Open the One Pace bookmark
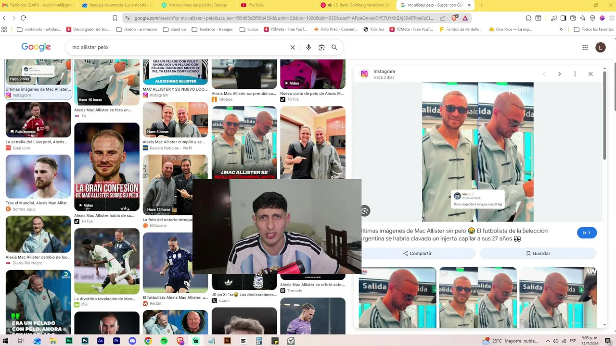Screen dimensions: 616x346 [x=510, y=29]
